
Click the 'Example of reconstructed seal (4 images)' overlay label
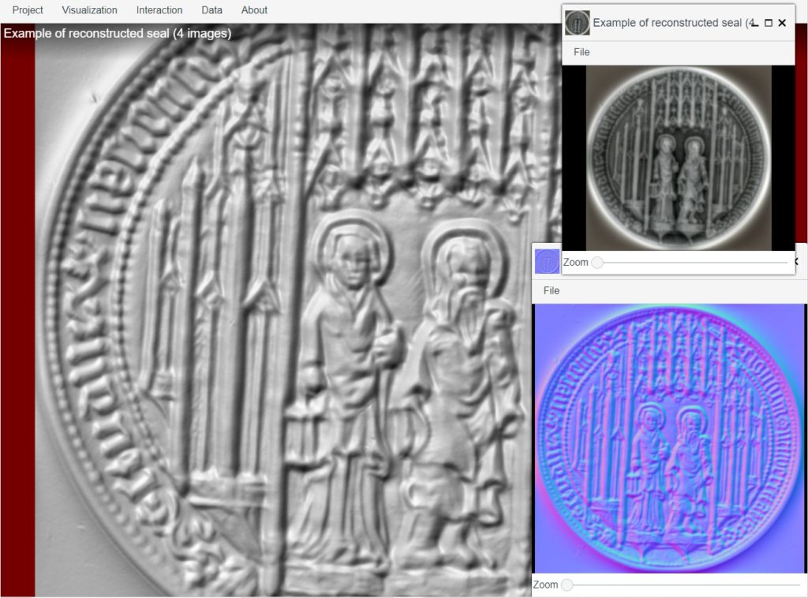click(x=117, y=34)
